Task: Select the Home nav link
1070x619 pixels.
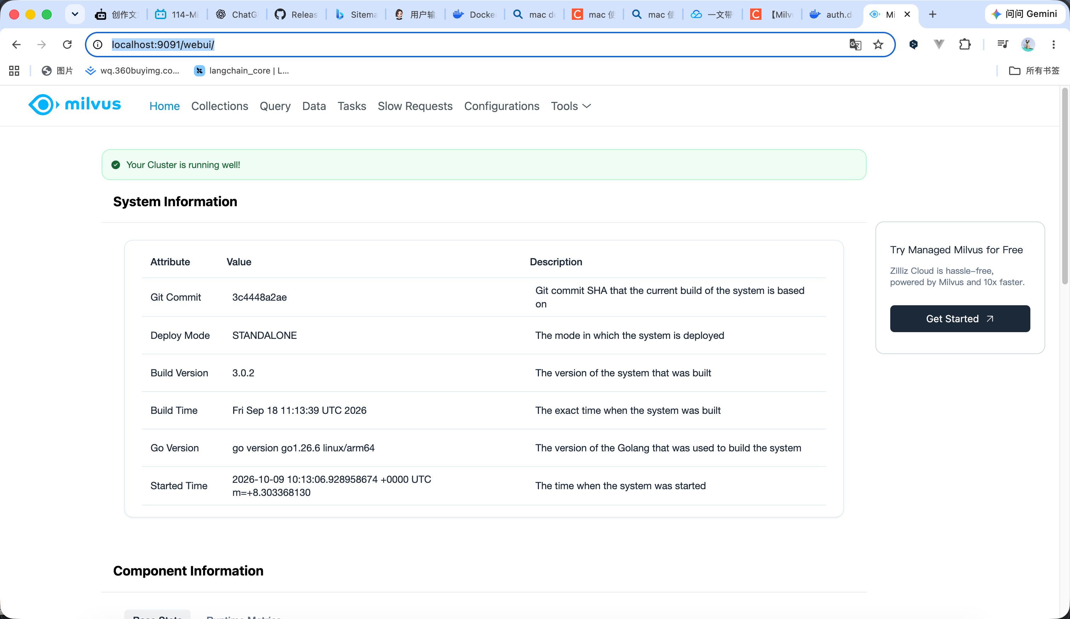Action: 164,106
